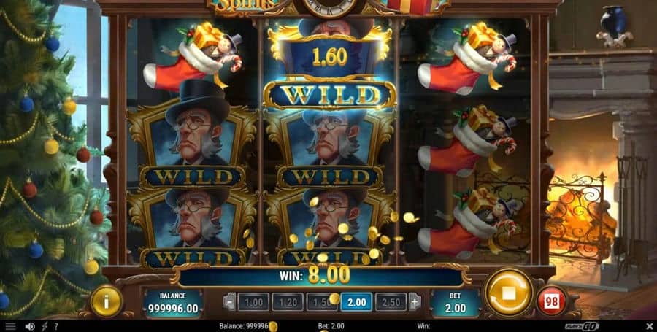Select the 1.20 bet value
The height and width of the screenshot is (332, 657).
point(288,302)
